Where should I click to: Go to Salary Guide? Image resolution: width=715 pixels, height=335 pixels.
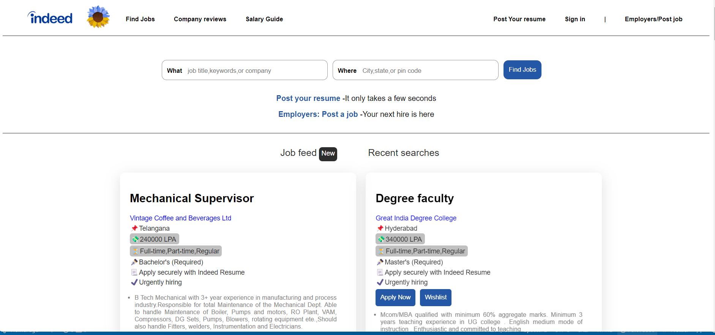pos(264,19)
